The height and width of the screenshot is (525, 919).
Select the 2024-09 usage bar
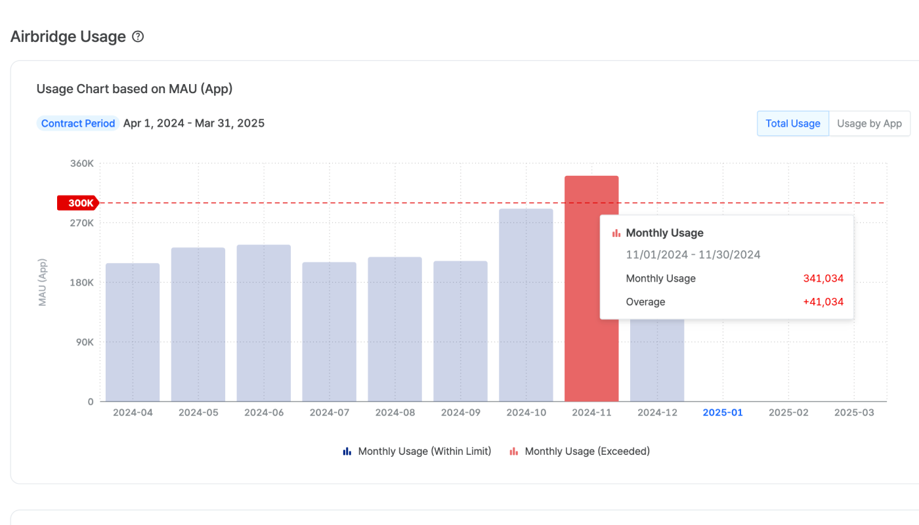click(x=461, y=331)
